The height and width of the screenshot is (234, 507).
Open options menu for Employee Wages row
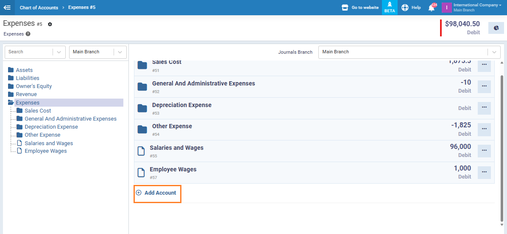484,172
